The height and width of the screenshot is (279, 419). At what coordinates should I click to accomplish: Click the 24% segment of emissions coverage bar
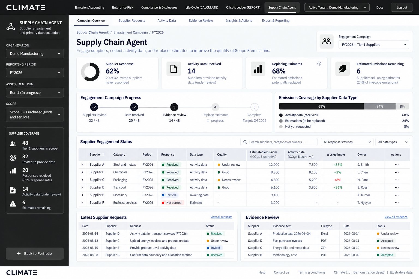tap(380, 107)
